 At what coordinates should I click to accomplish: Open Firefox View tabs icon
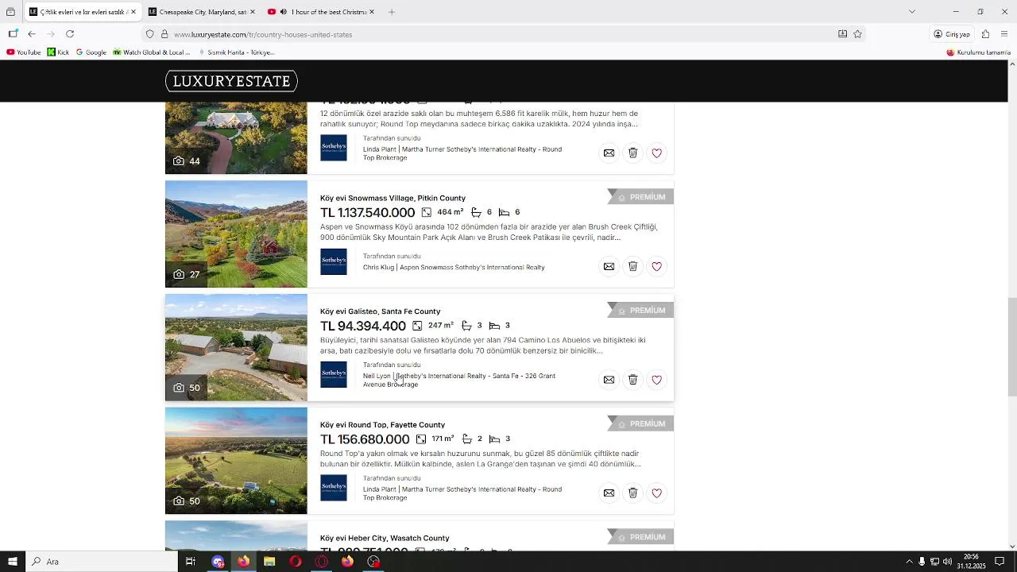coord(10,12)
